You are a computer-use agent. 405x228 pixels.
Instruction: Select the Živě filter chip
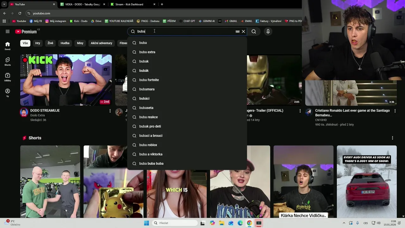[x=50, y=43]
